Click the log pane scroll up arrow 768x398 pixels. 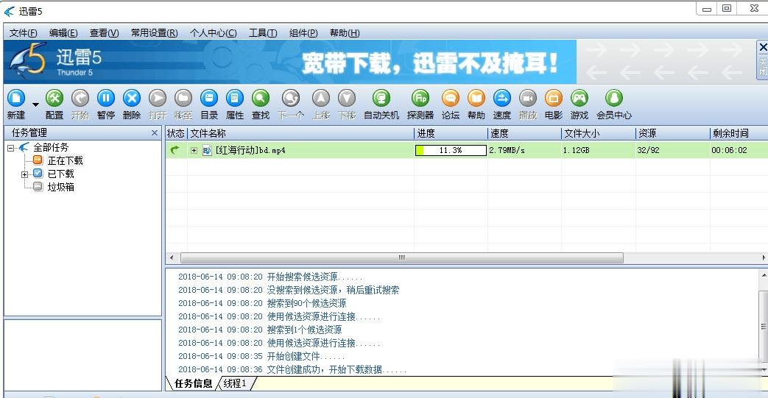coord(764,276)
